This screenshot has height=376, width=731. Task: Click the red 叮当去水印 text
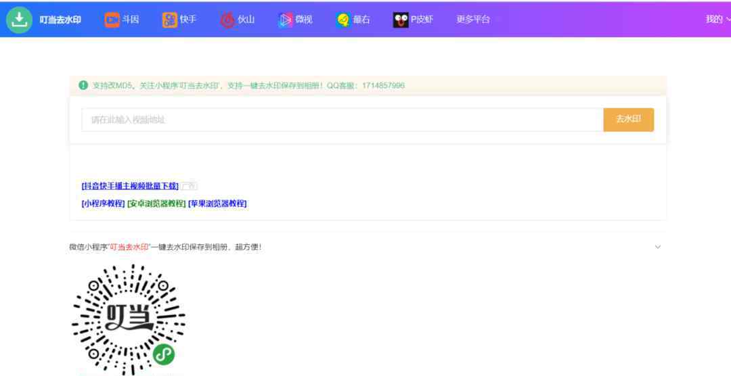129,247
